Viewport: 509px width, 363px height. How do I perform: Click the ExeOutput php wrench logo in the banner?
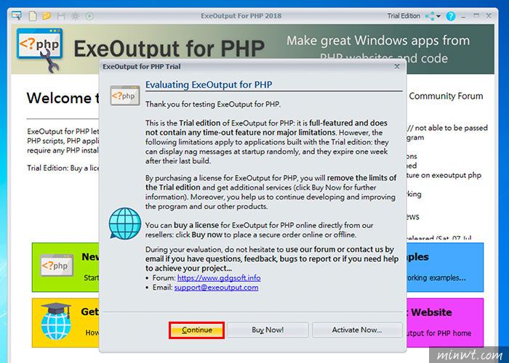click(39, 49)
